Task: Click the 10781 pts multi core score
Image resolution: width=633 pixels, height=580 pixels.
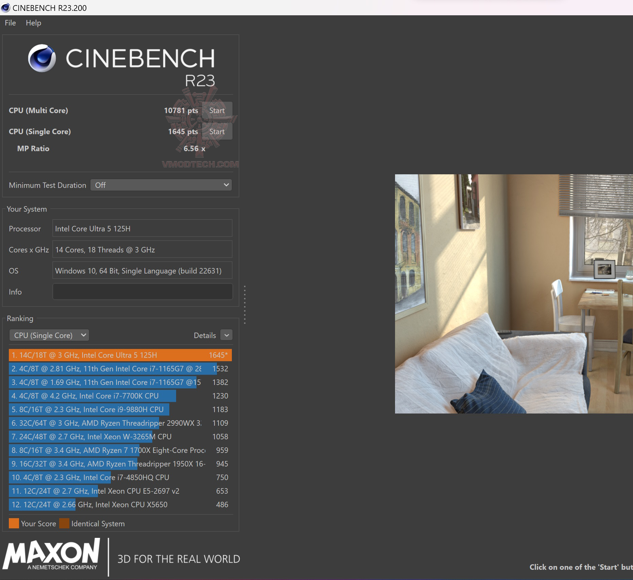Action: [x=181, y=110]
